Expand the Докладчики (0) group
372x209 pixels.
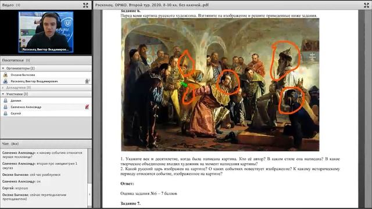[x=3, y=88]
